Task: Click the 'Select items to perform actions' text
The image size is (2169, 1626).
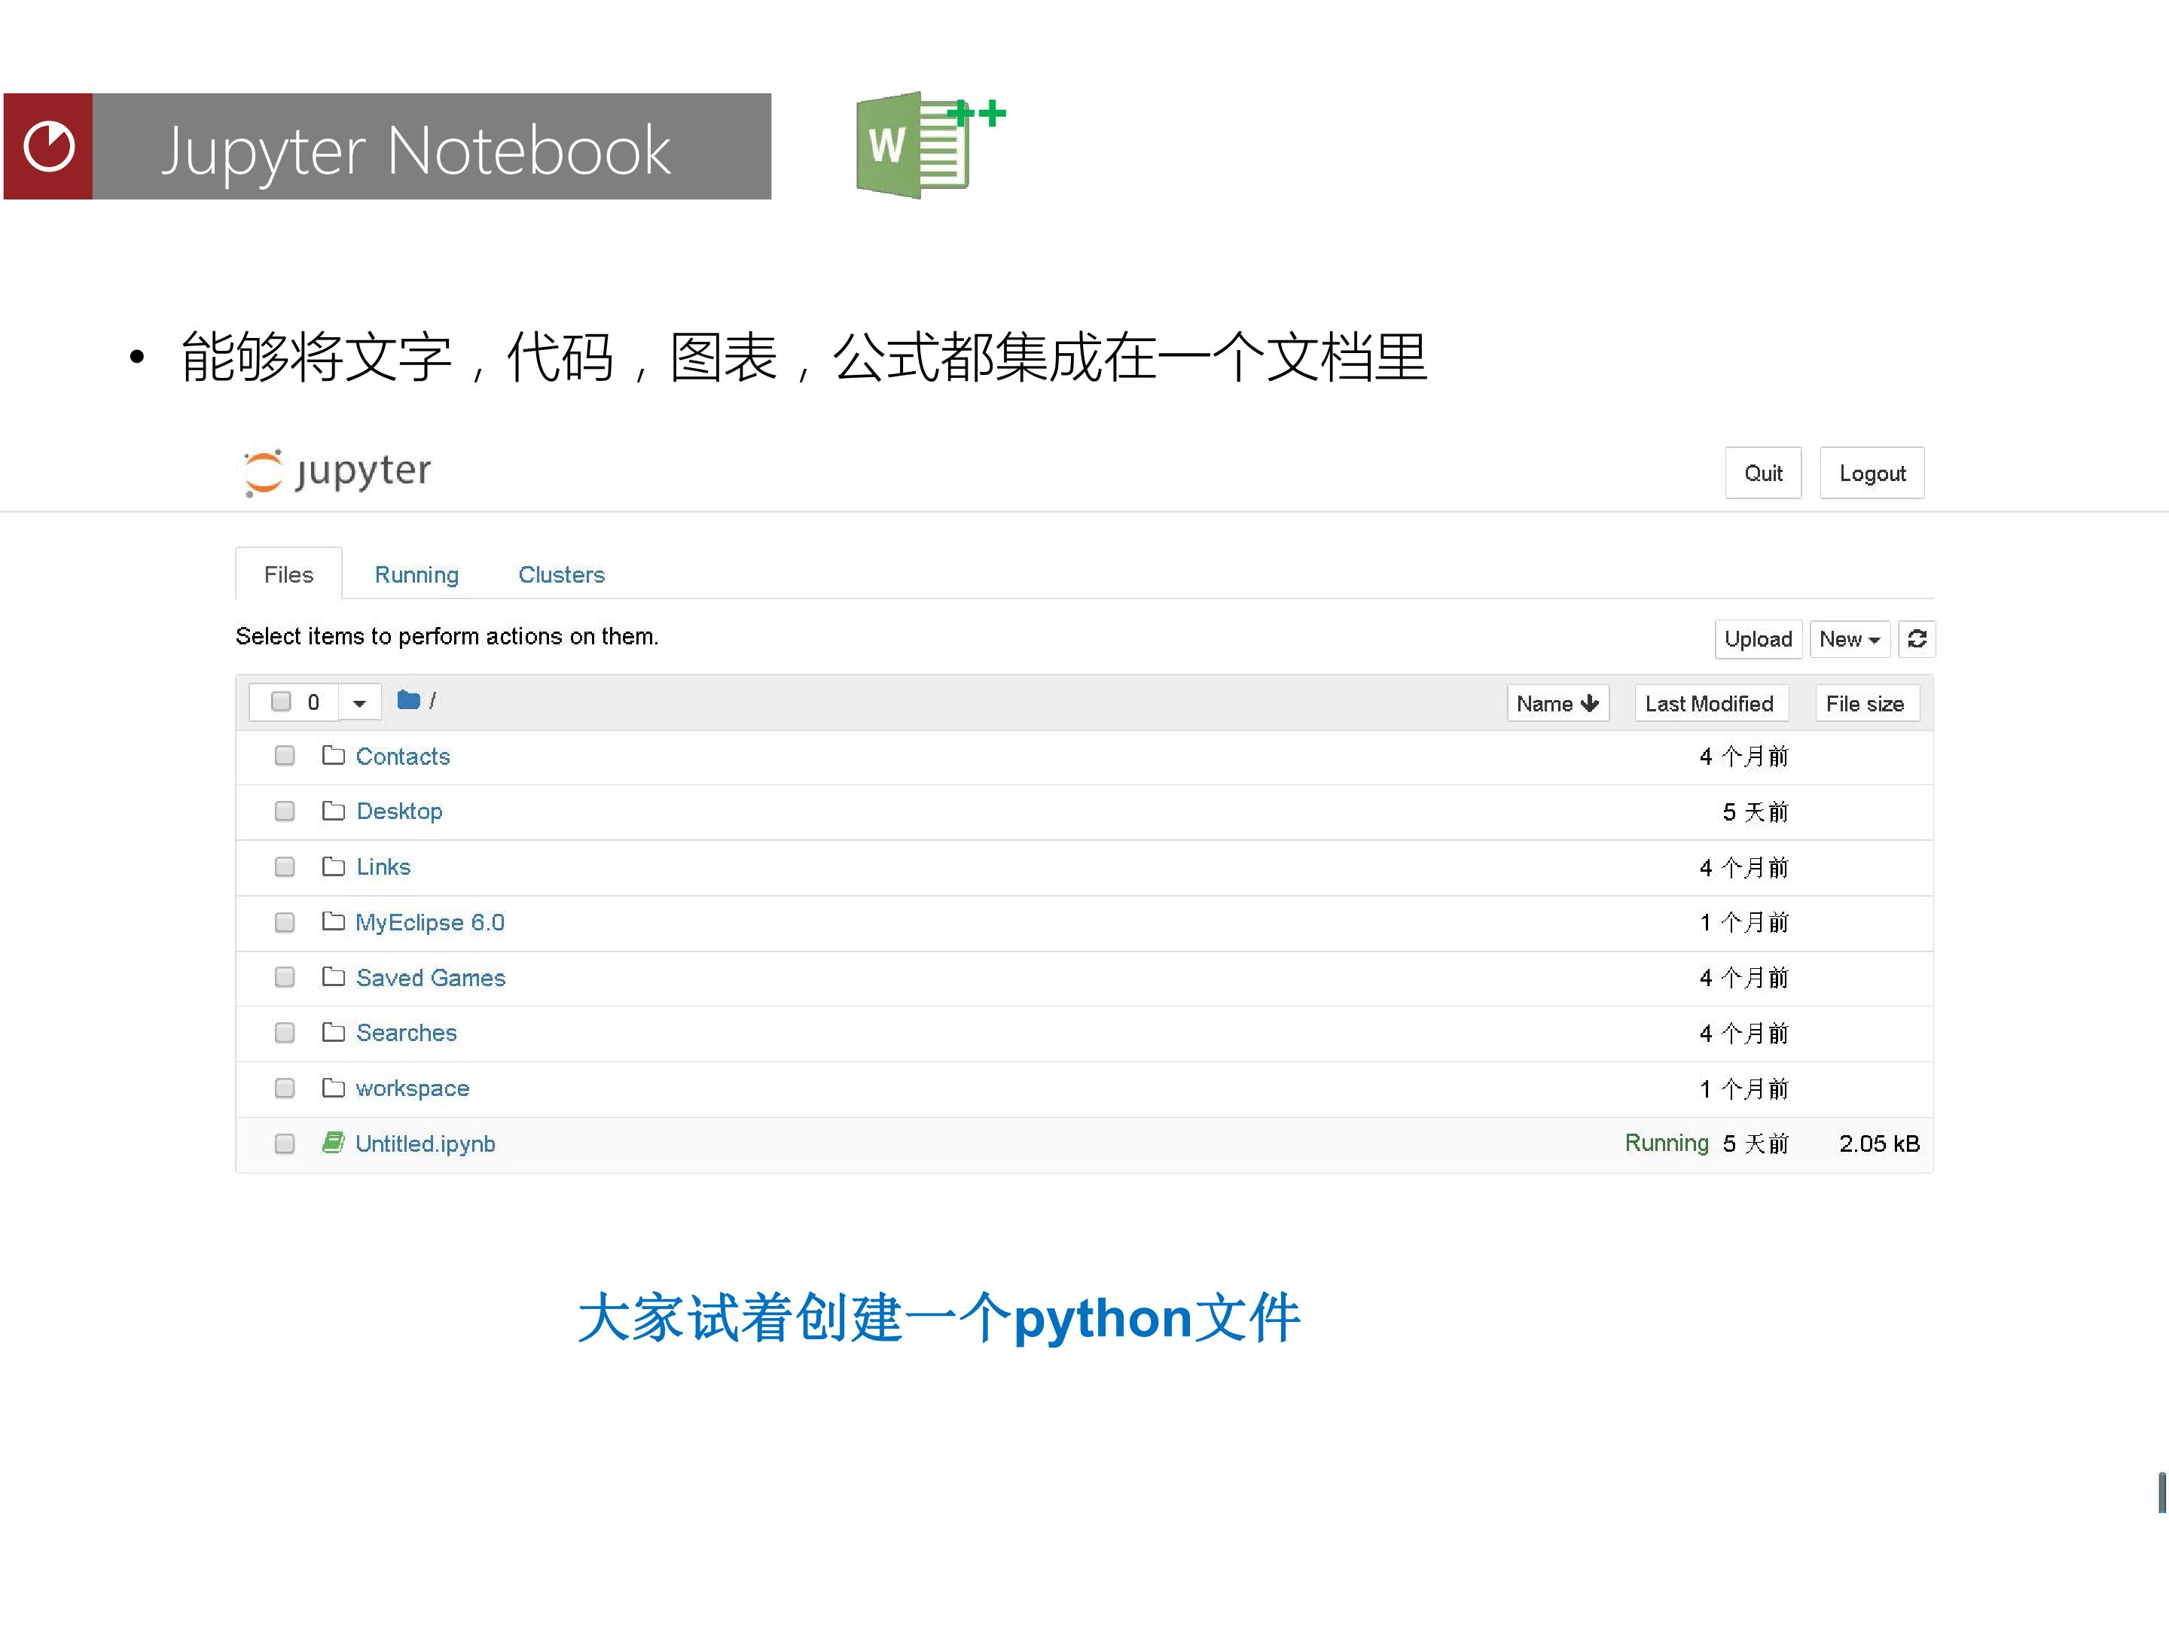Action: pyautogui.click(x=447, y=636)
